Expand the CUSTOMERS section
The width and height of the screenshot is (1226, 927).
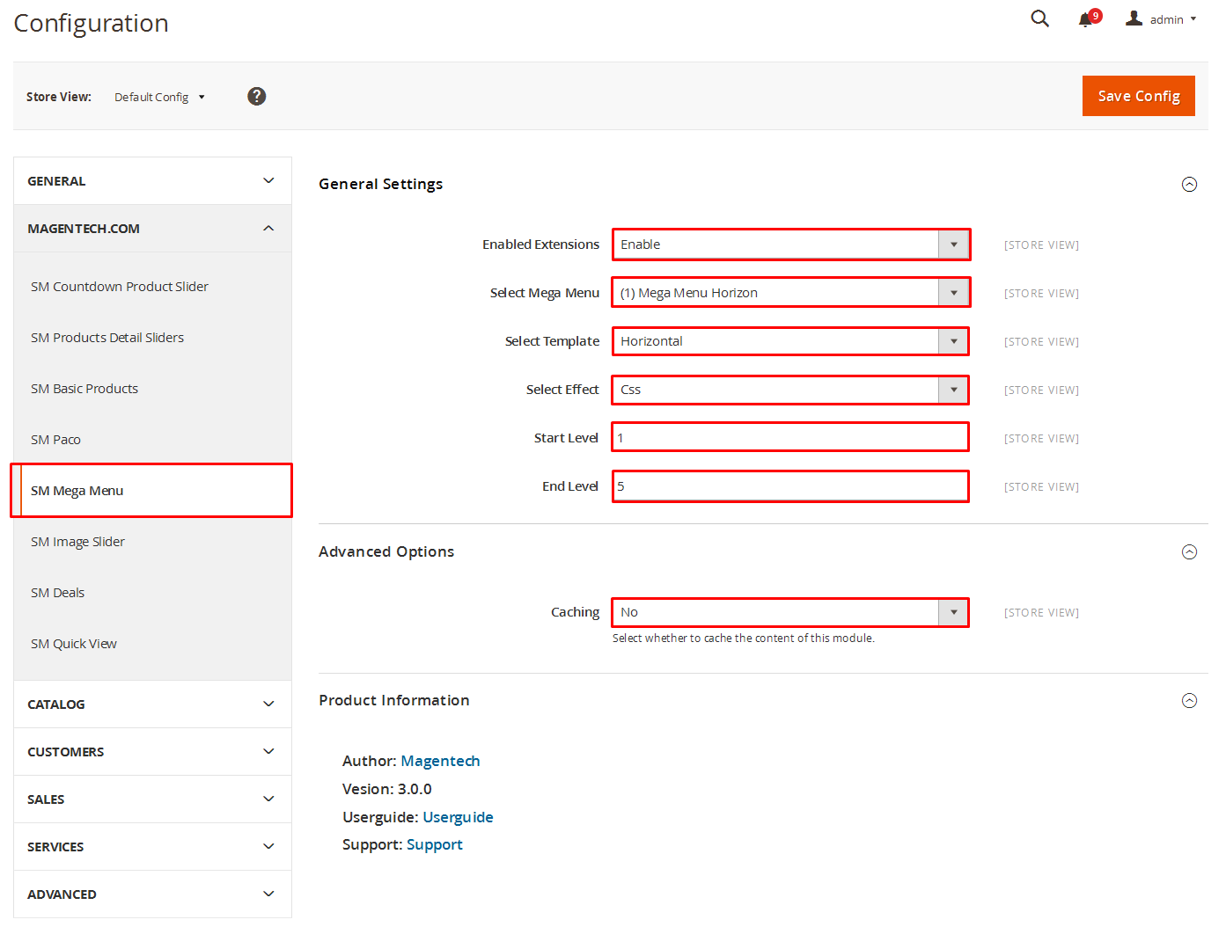[x=152, y=752]
